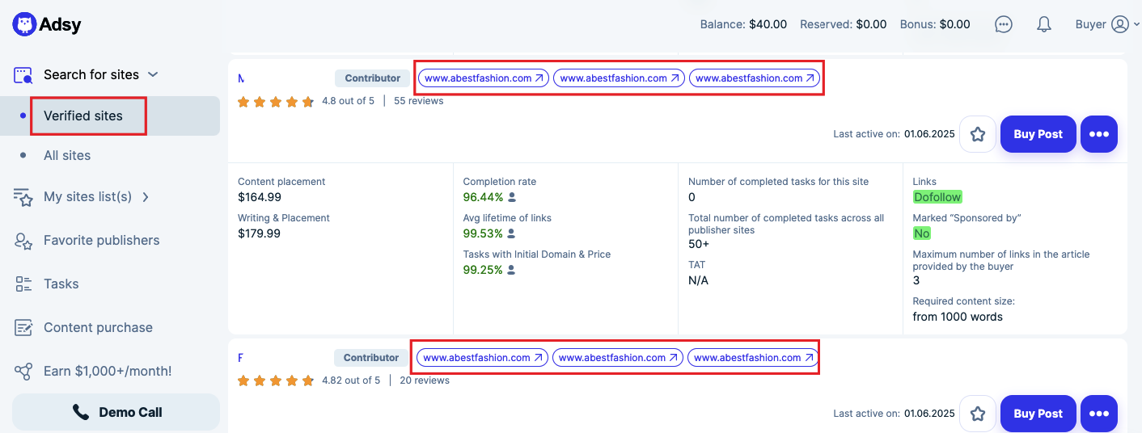Open the Buyer account menu
The width and height of the screenshot is (1142, 433).
1106,24
